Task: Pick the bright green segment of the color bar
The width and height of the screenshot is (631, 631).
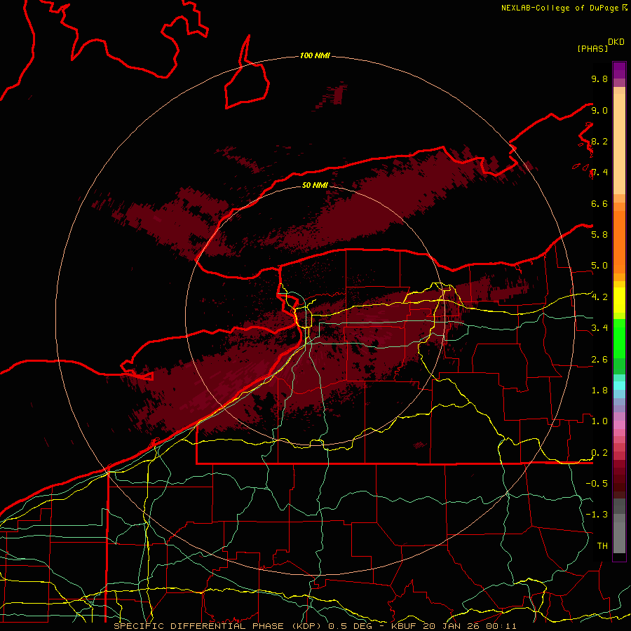Action: coord(619,337)
